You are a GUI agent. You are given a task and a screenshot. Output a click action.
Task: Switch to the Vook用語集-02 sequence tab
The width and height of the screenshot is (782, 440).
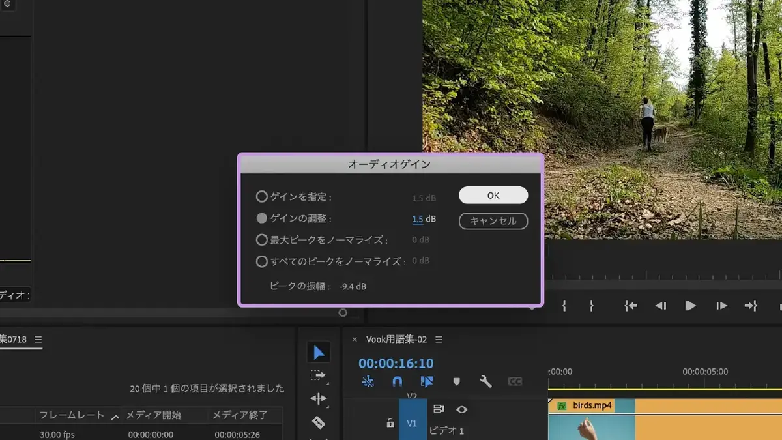396,340
